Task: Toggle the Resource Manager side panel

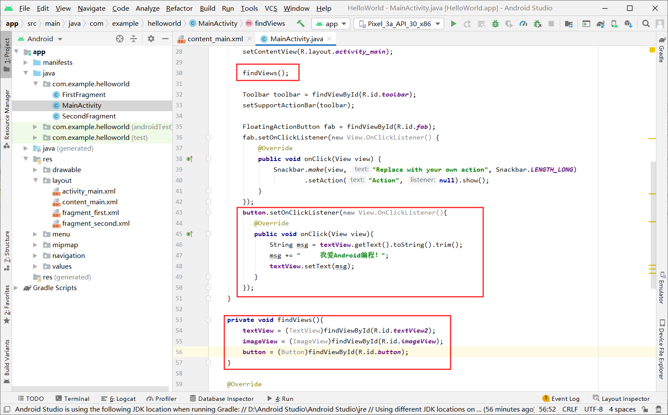Action: tap(6, 118)
